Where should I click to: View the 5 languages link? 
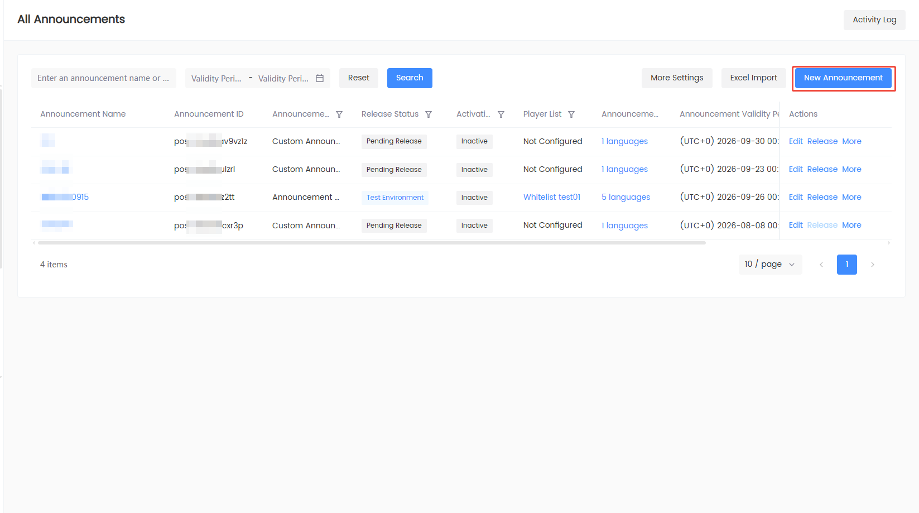point(626,197)
